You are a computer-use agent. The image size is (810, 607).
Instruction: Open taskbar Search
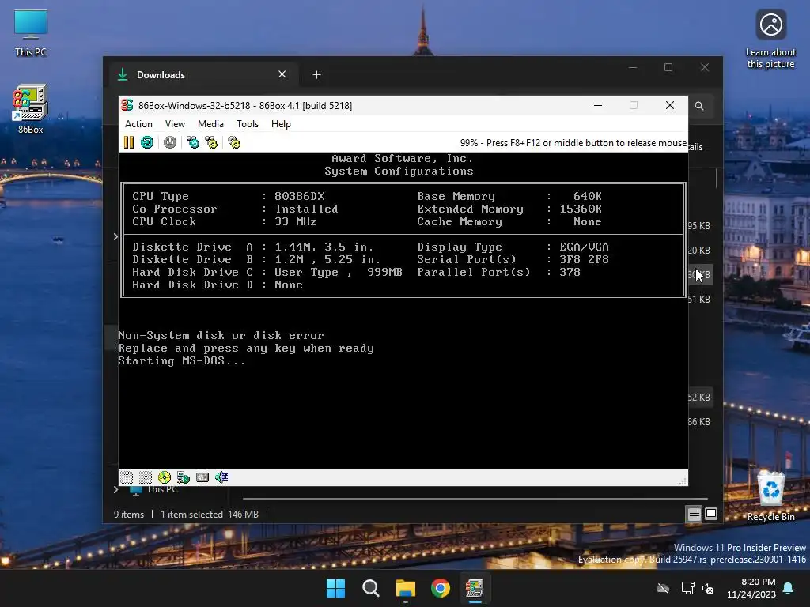(x=371, y=588)
